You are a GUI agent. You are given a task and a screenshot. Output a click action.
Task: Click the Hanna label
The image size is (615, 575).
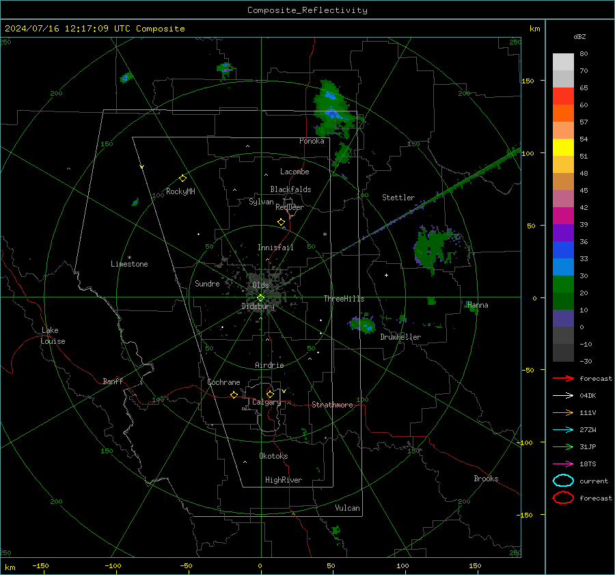[x=478, y=305]
